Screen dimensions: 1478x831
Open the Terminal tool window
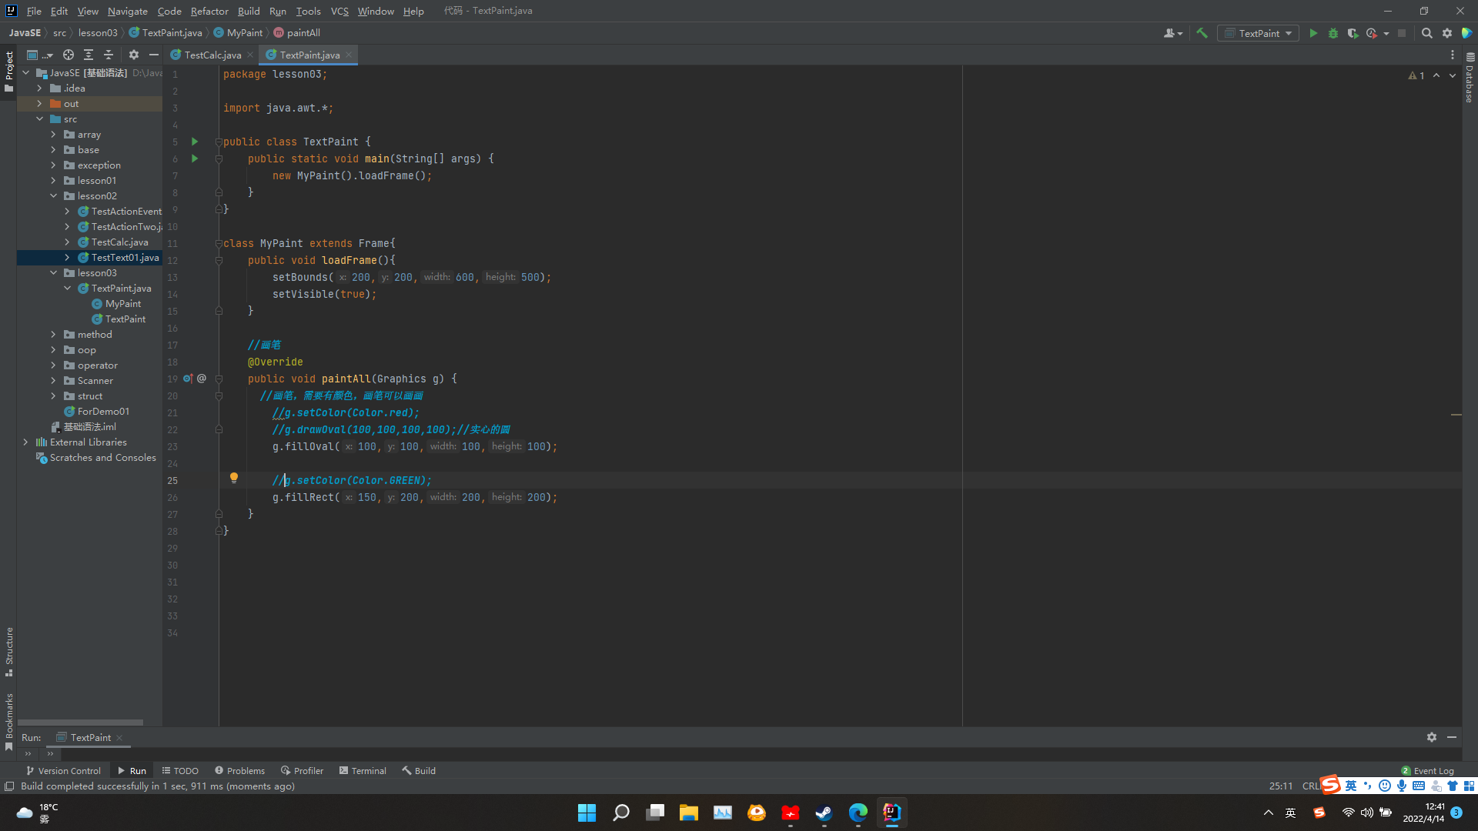pyautogui.click(x=363, y=770)
